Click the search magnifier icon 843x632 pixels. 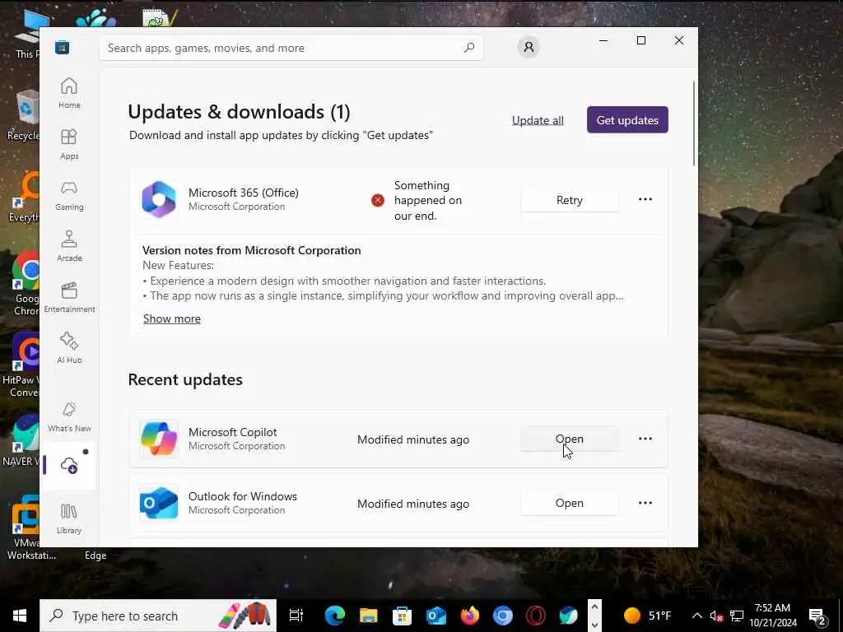468,48
